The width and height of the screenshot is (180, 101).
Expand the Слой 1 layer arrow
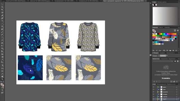coord(159,99)
